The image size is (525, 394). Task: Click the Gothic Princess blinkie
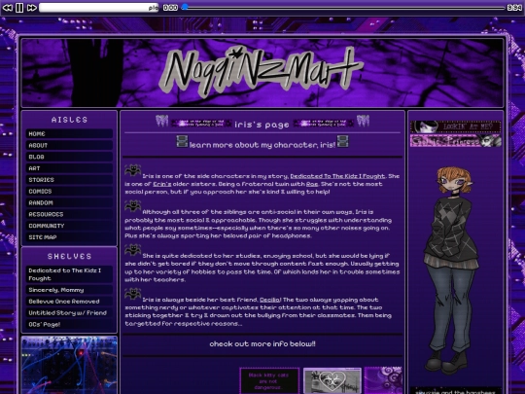tap(456, 141)
